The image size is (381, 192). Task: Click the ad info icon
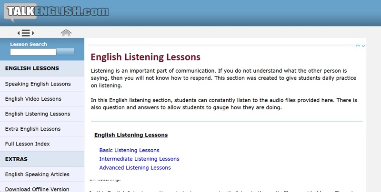click(x=358, y=46)
